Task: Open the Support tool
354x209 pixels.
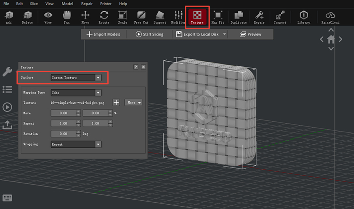Action: [x=160, y=17]
